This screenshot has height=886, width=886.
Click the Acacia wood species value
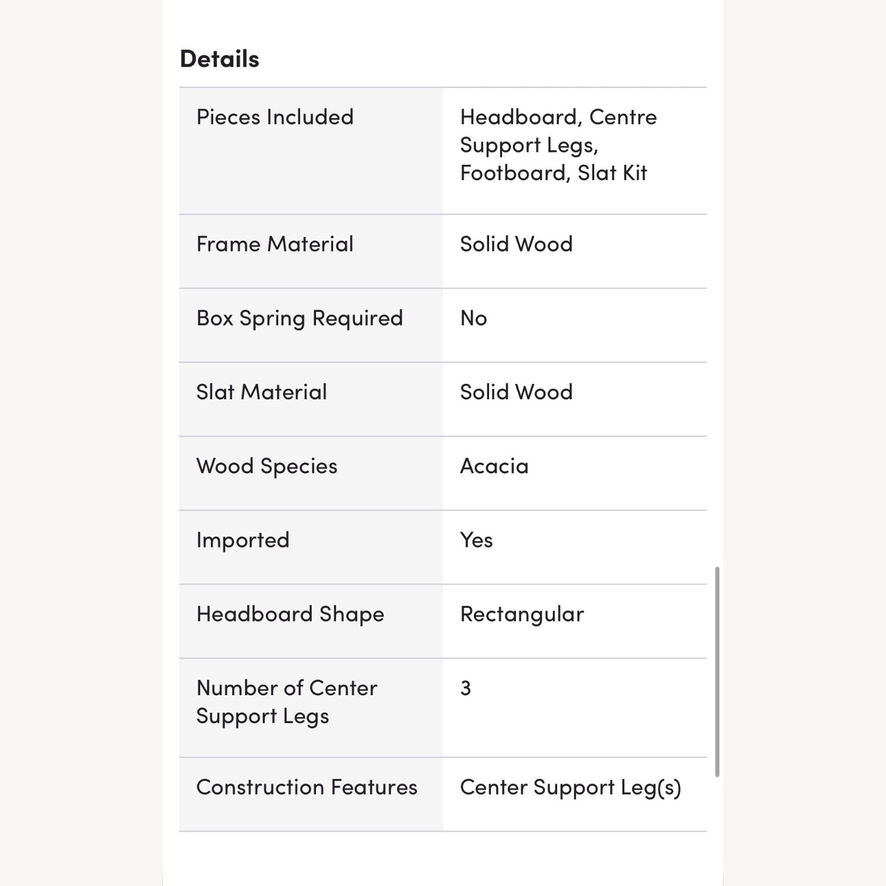pos(494,466)
